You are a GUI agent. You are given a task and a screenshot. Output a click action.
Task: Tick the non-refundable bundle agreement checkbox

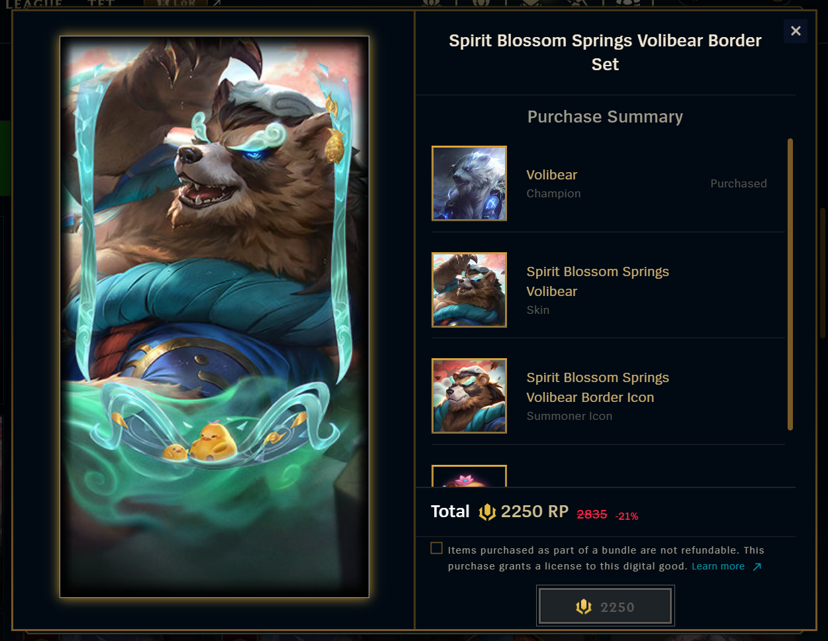[x=436, y=548]
